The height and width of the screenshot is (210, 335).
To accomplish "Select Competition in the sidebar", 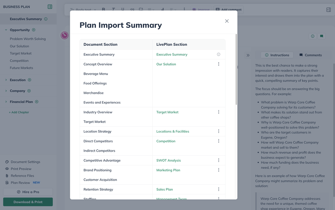I will [19, 60].
